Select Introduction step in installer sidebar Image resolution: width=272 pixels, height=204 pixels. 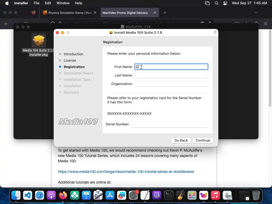tap(73, 54)
